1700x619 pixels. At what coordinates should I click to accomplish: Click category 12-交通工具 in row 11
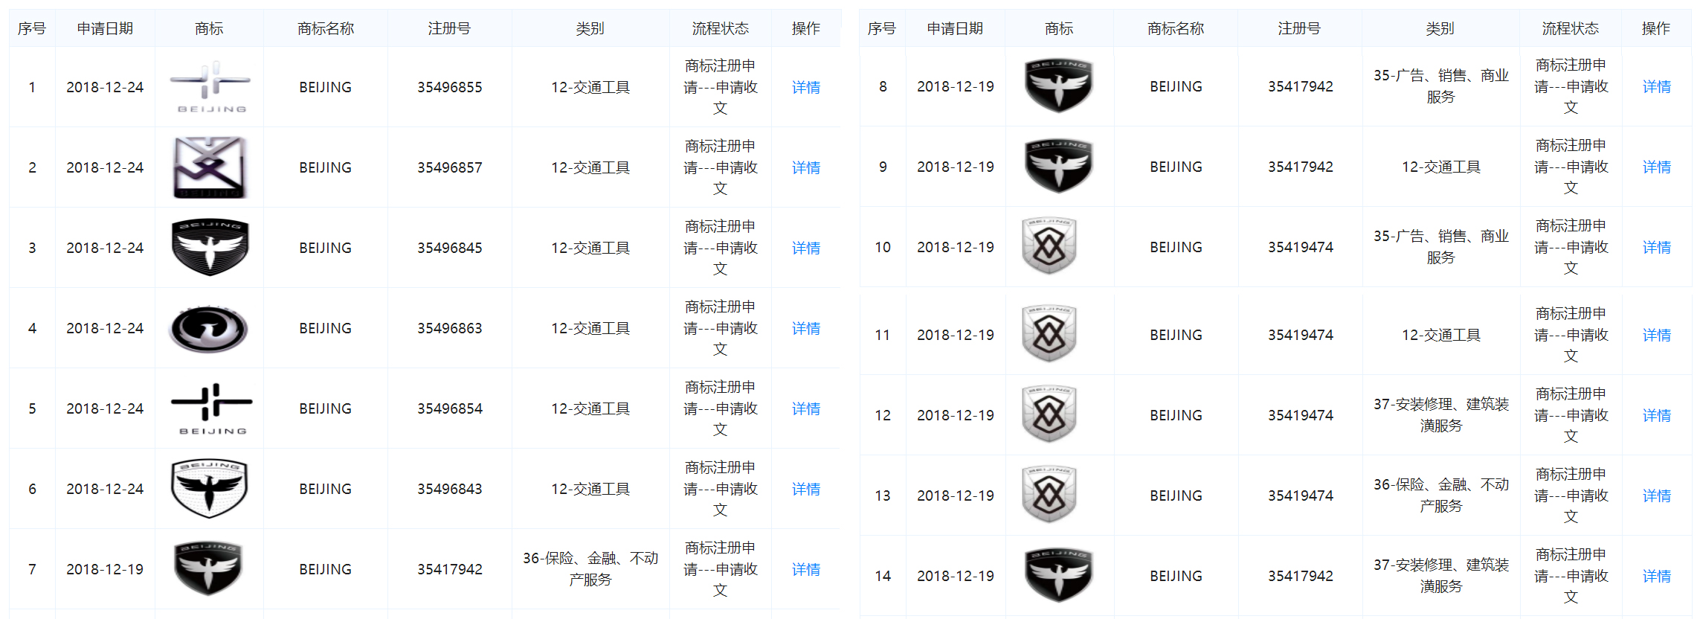(1440, 335)
